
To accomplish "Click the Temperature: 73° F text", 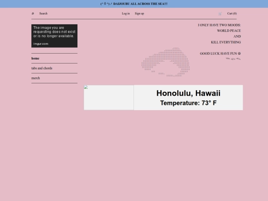I will (x=189, y=103).
